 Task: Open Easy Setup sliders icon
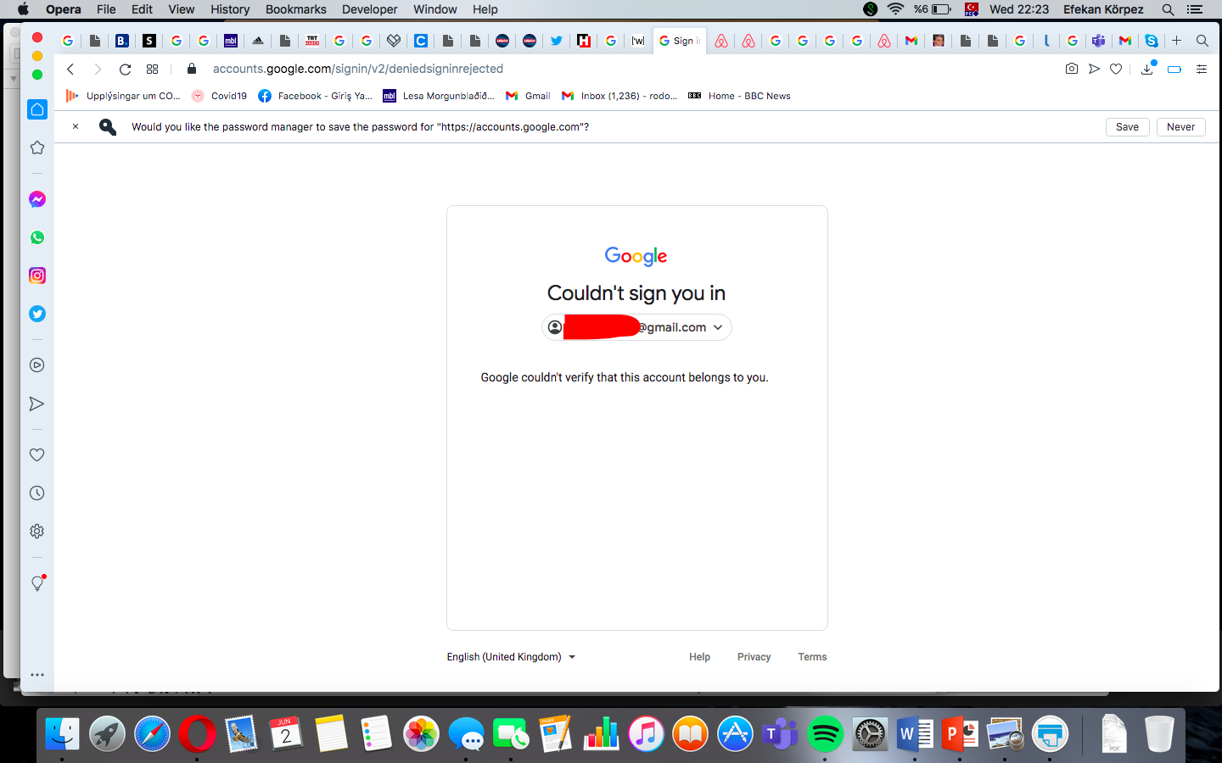point(1202,69)
